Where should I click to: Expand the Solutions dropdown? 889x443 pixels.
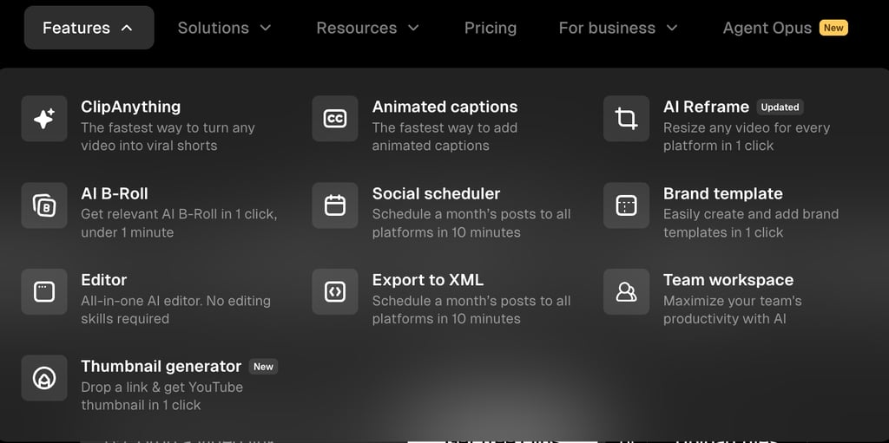point(224,28)
